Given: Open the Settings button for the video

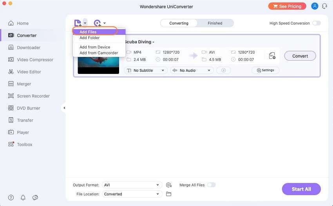Looking at the screenshot, I should pos(265,70).
